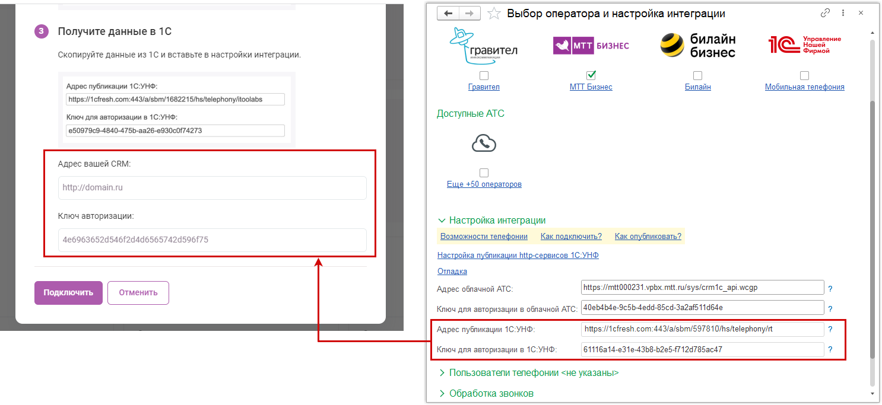882x405 pixels.
Task: Open the Как подключить? link
Action: click(571, 237)
